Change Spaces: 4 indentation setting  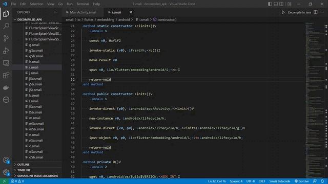(236, 181)
